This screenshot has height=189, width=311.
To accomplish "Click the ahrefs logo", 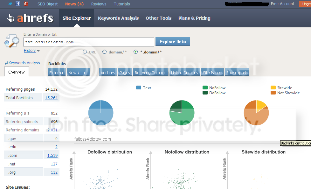I will (30, 18).
